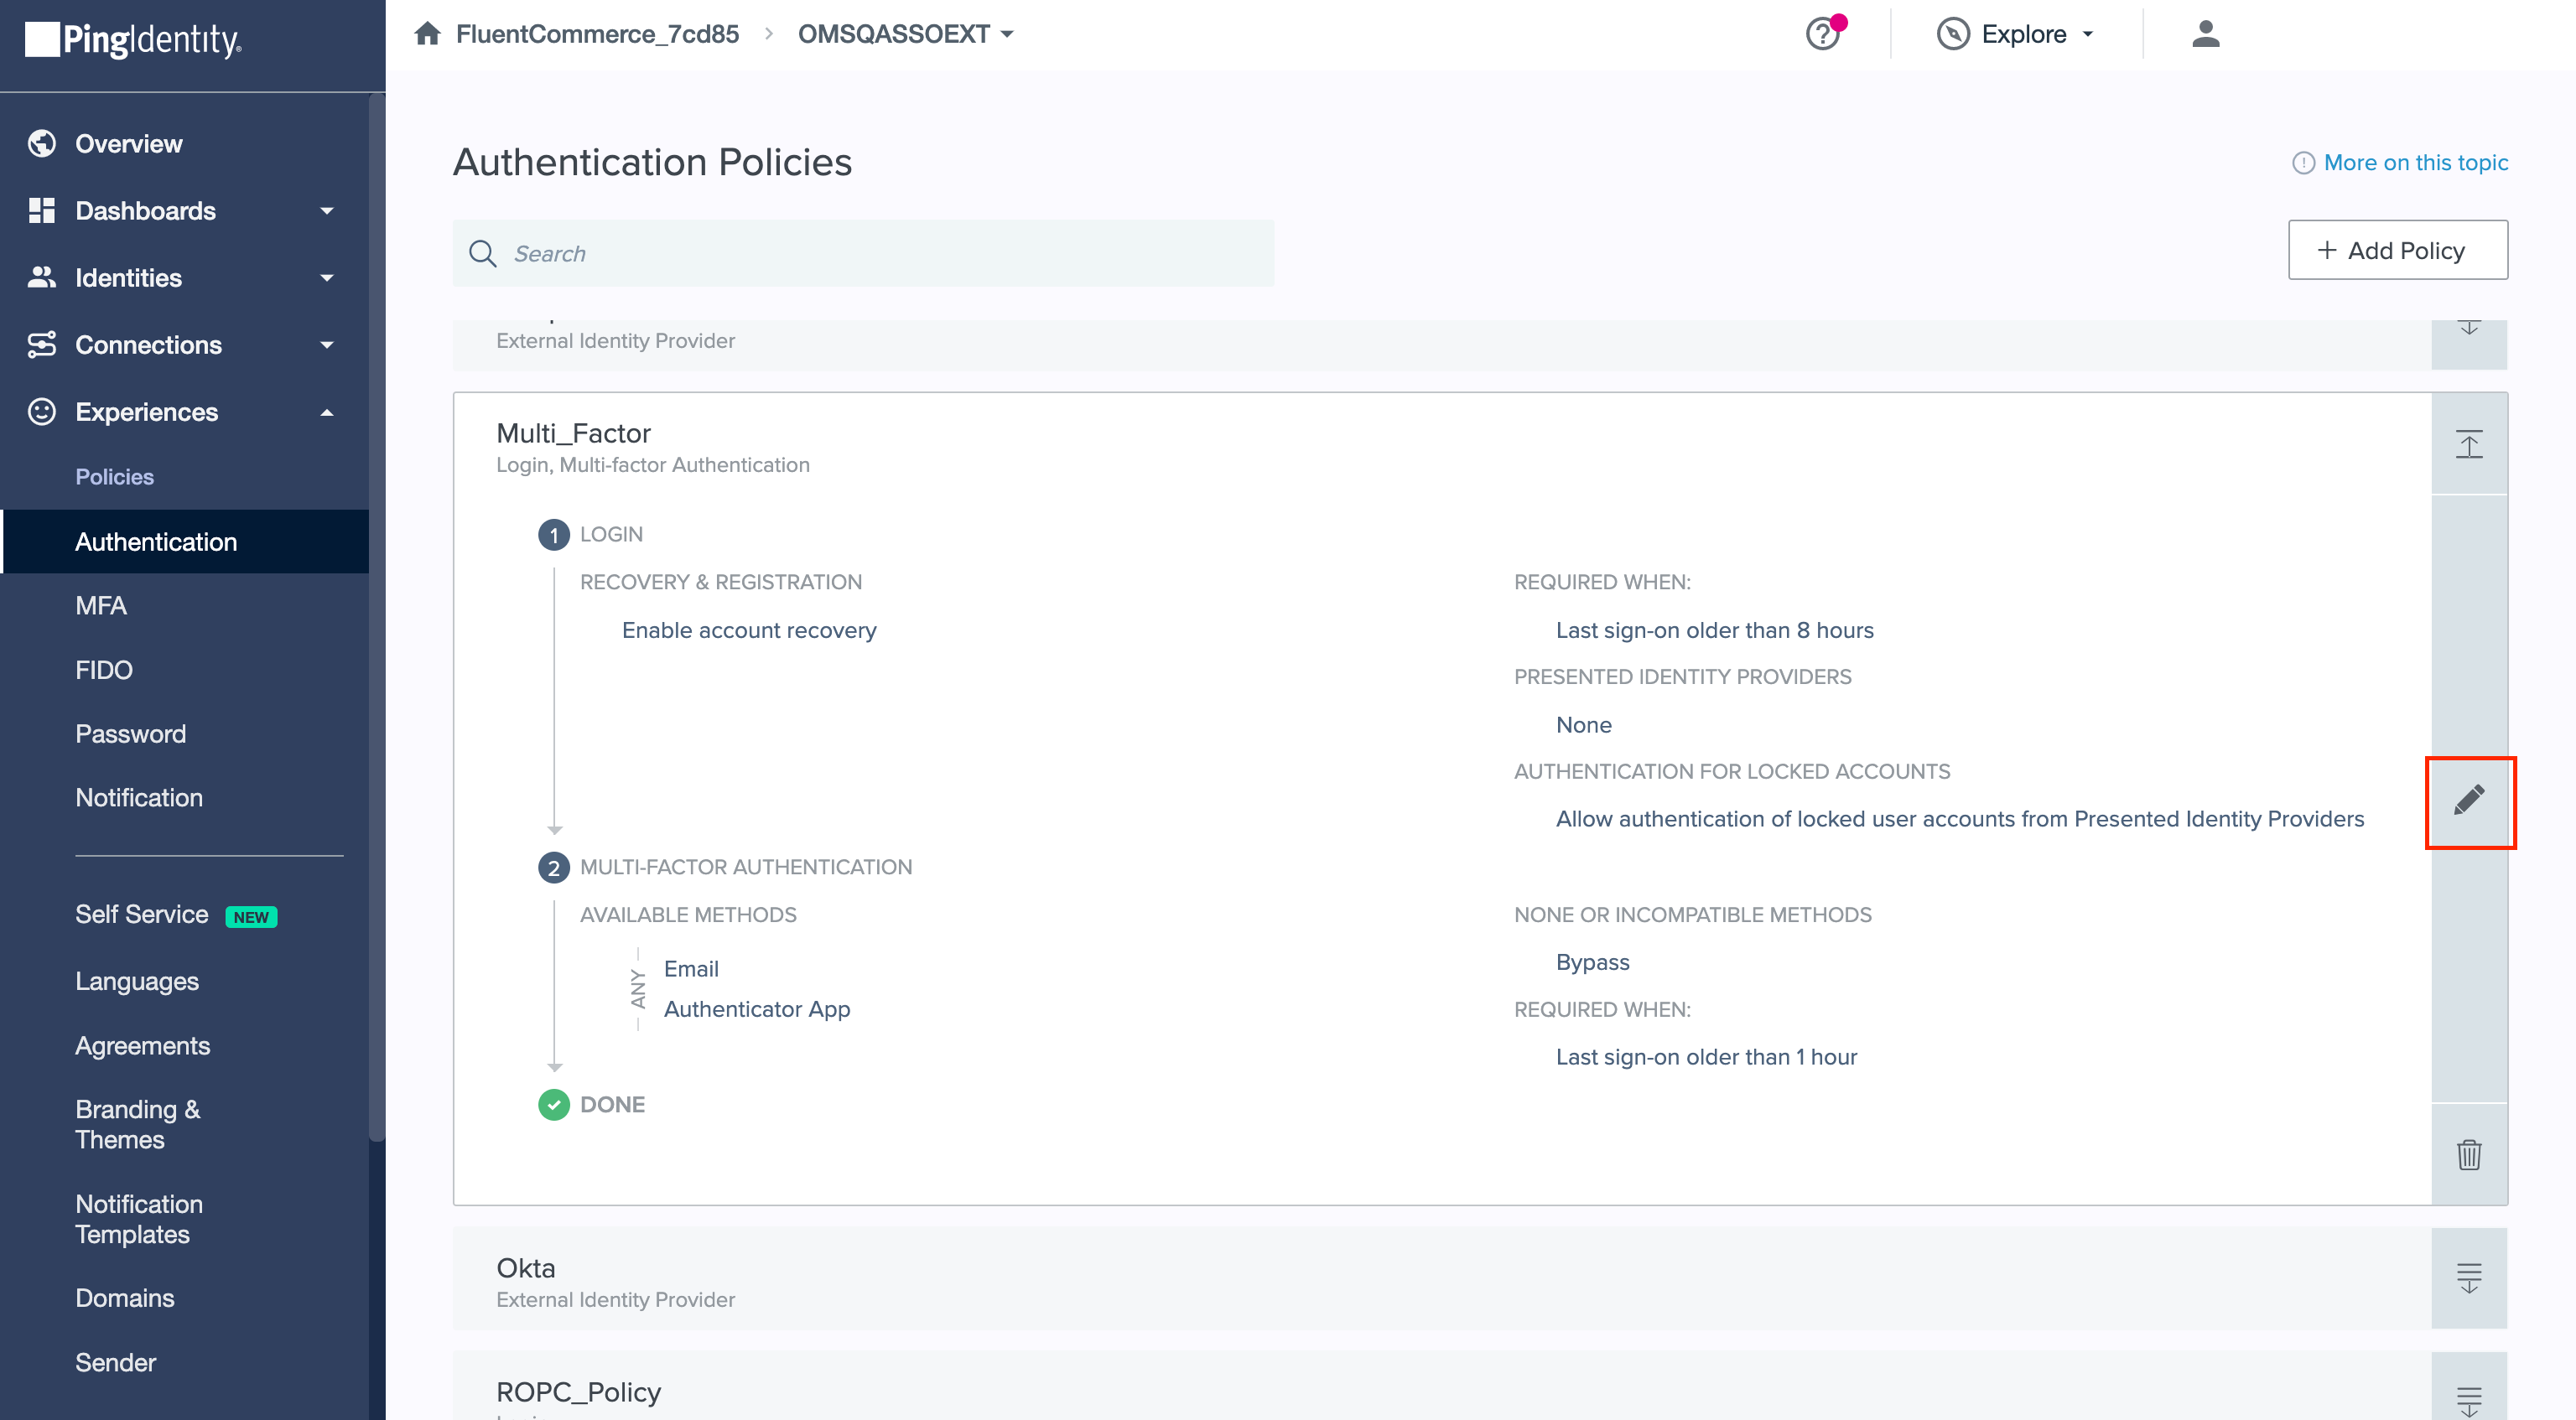Open the OMSQASSOEXT environment dropdown

[x=905, y=34]
